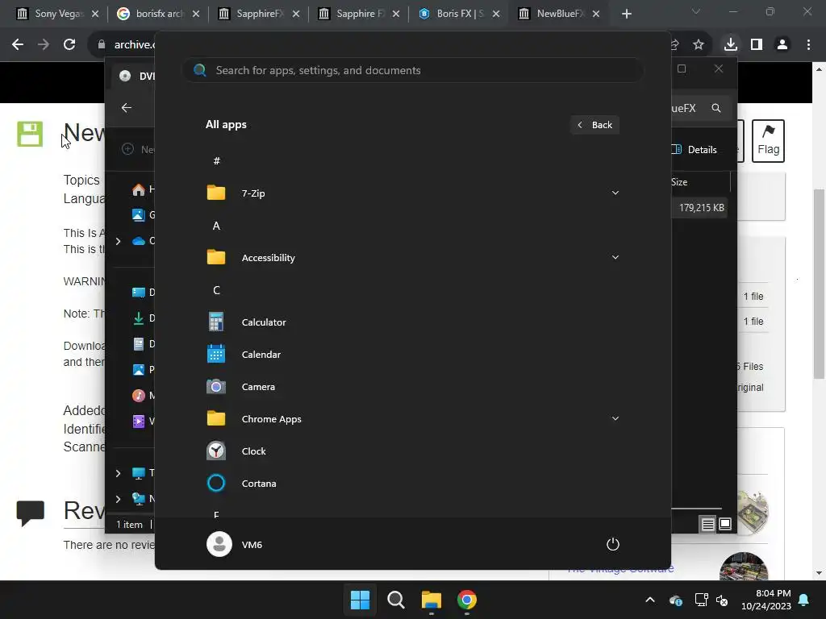This screenshot has height=619, width=826.
Task: Open the network tray icon
Action: 701,600
